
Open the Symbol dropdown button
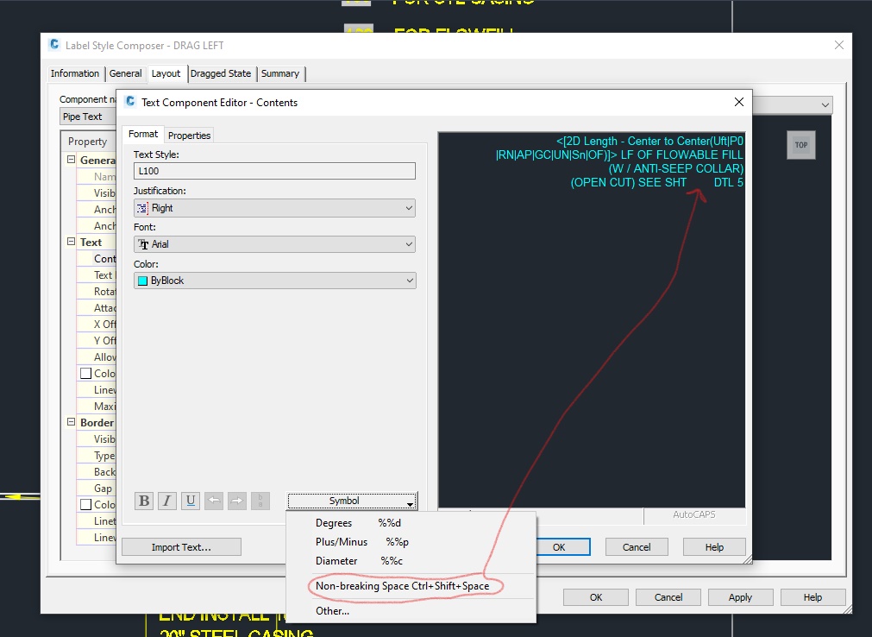tap(352, 501)
